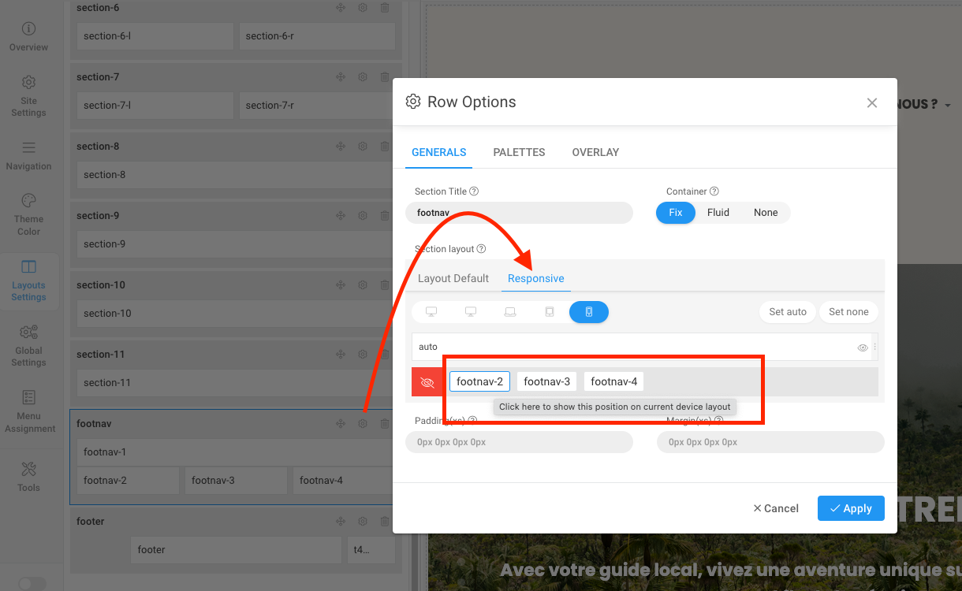Select the footnav-1 position in layout
962x591 pixels.
point(234,452)
